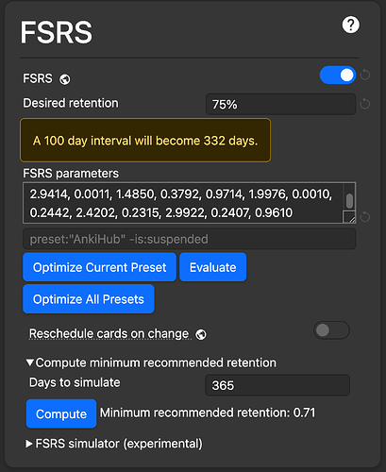Image resolution: width=386 pixels, height=472 pixels.
Task: Click the 'Minimum recommended retention: 0.71' text
Action: 208,413
